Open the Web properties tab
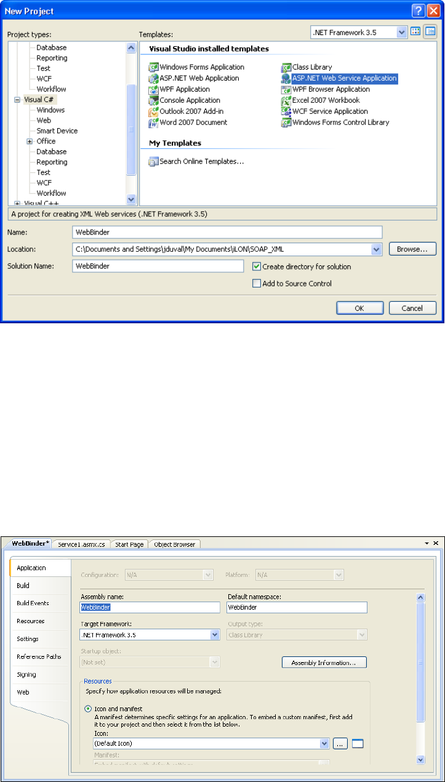 [x=39, y=692]
